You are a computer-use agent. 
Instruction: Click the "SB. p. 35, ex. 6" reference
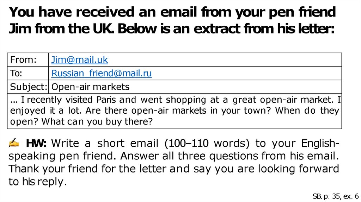pos(335,196)
